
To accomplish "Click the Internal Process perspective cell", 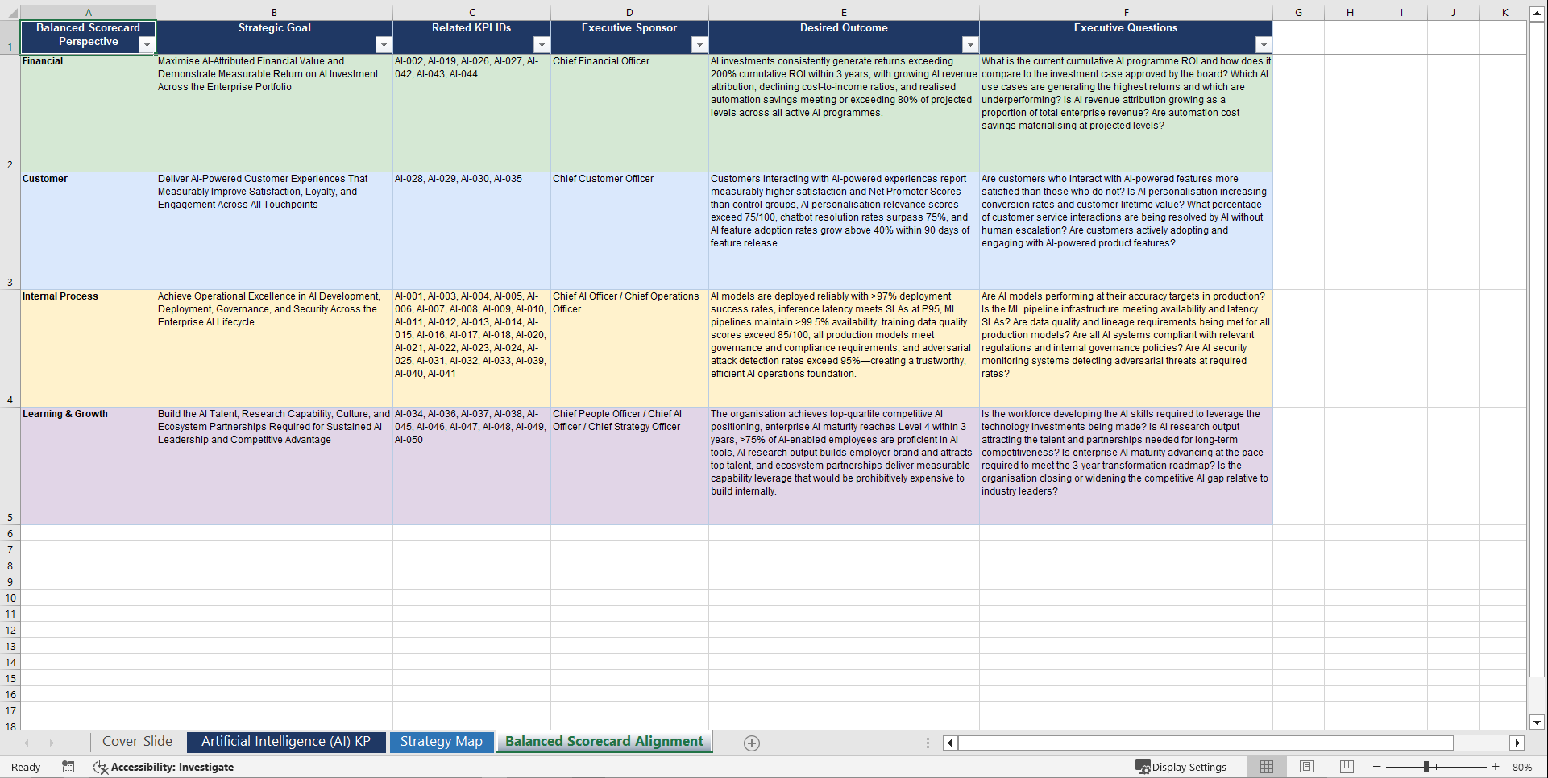I will click(88, 348).
